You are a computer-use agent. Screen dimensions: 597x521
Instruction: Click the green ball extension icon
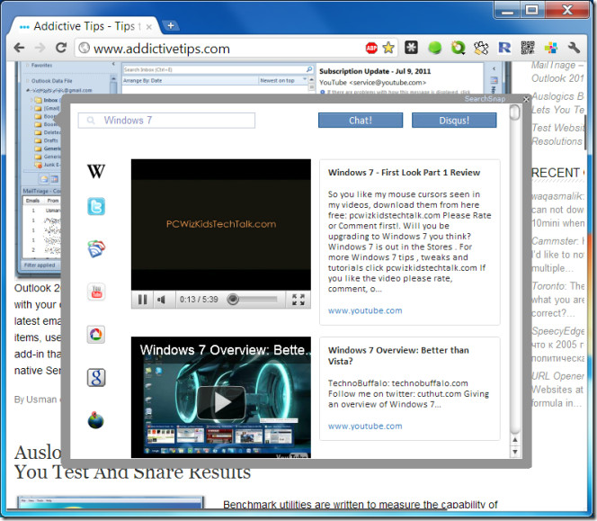[x=435, y=48]
